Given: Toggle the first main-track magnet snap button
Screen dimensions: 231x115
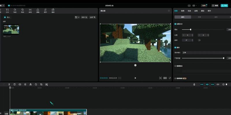Looking at the screenshot, I should pos(202,84).
